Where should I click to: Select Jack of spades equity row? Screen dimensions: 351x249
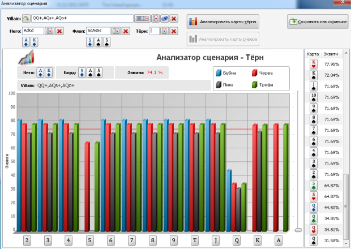pyautogui.click(x=324, y=86)
